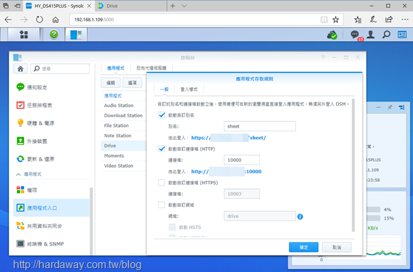Add page to favorites star icon
413x272 pixels.
tap(336, 19)
